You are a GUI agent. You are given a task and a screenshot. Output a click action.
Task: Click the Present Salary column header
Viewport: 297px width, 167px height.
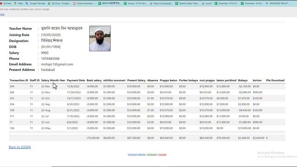point(136,80)
